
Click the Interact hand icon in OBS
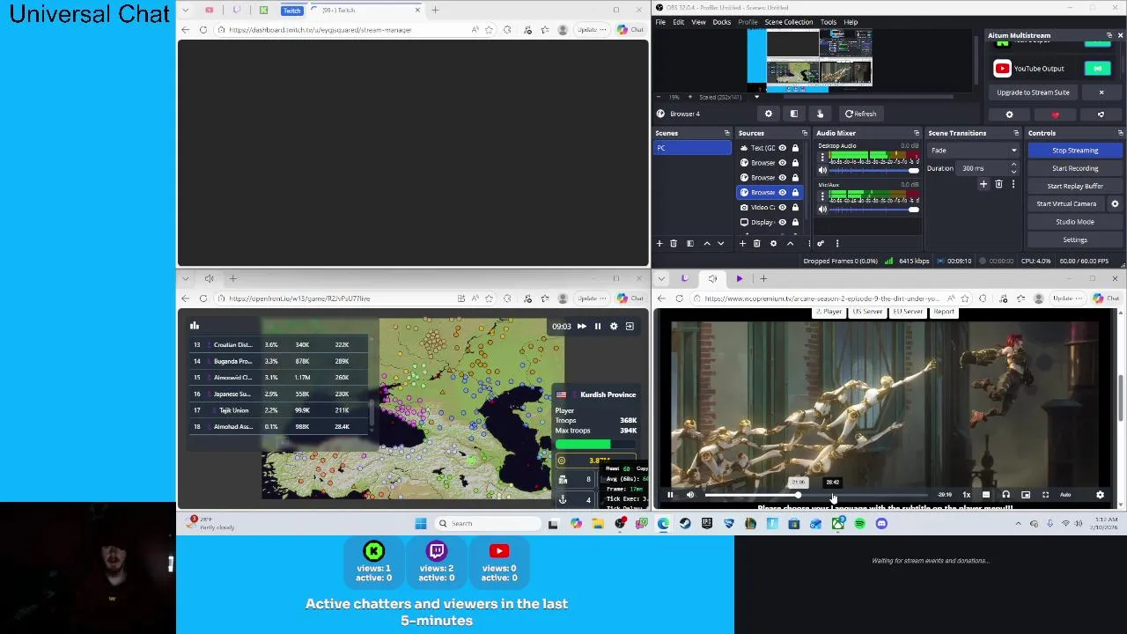click(820, 114)
